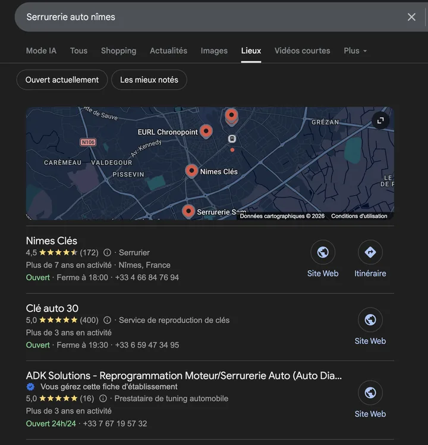428x445 pixels.
Task: Switch to the Mode IA tab
Action: 41,51
